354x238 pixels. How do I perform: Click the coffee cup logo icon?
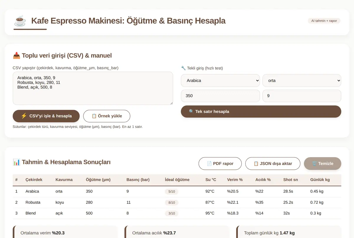click(x=20, y=21)
